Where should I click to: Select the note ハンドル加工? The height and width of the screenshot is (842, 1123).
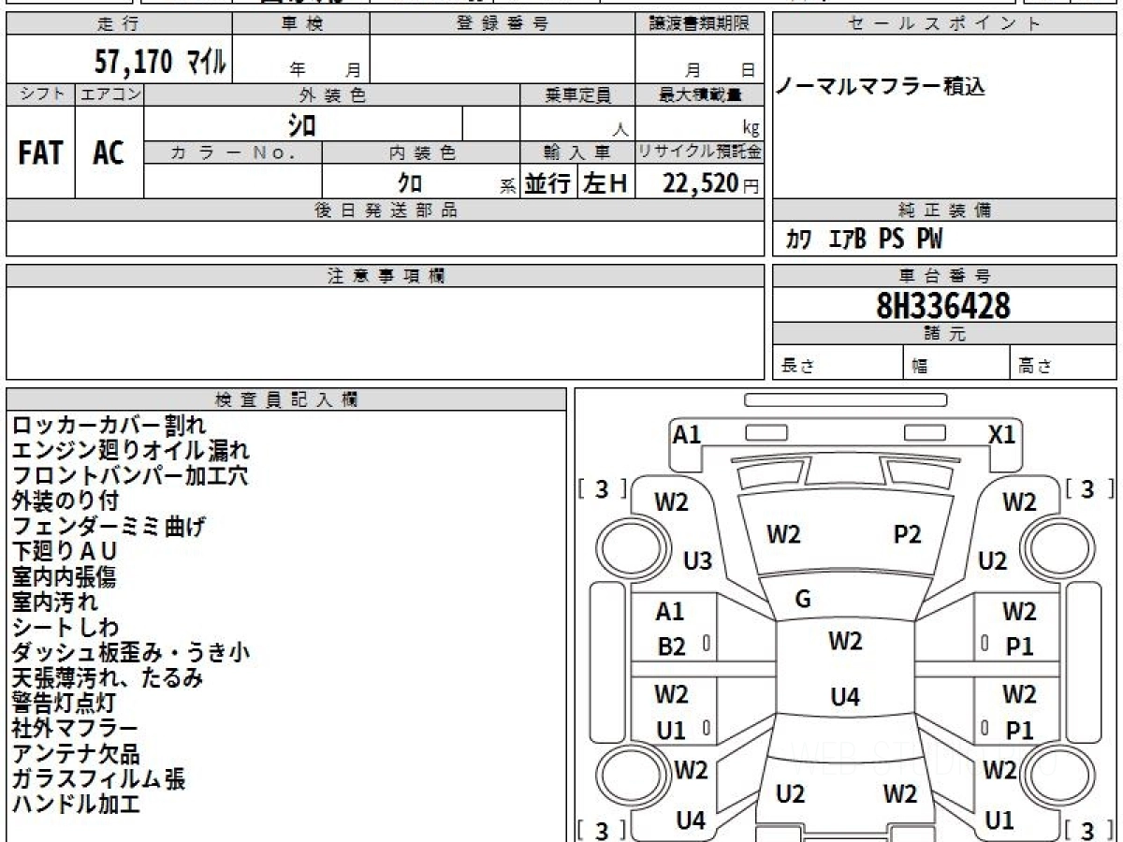(x=76, y=805)
